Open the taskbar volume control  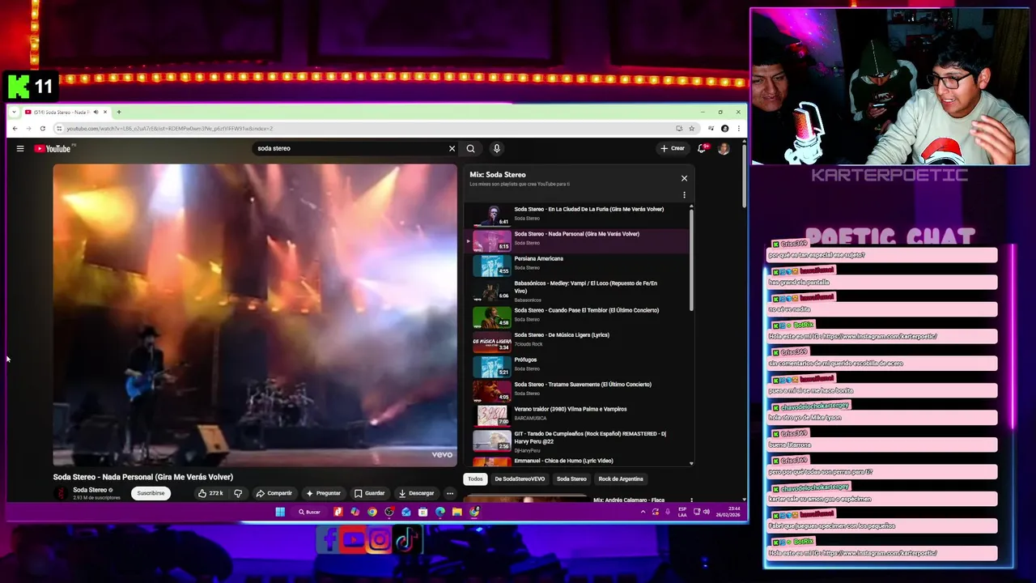(x=707, y=512)
